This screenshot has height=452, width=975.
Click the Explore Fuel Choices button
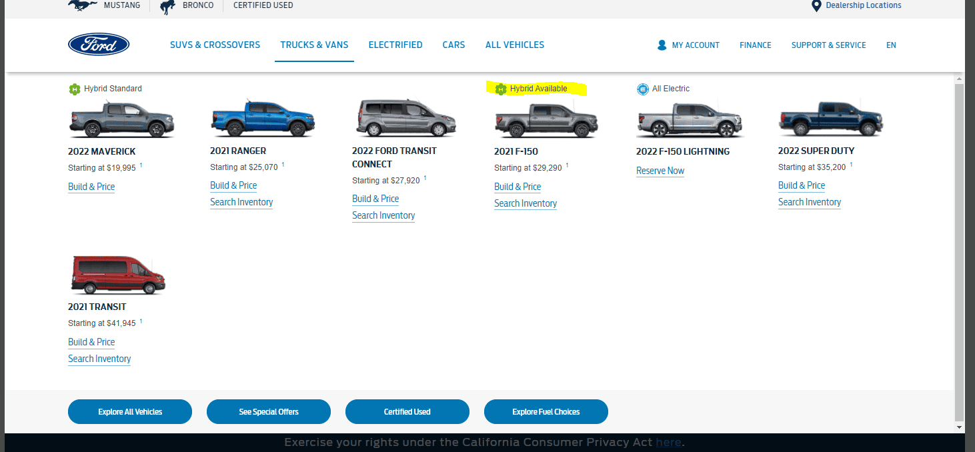tap(546, 411)
